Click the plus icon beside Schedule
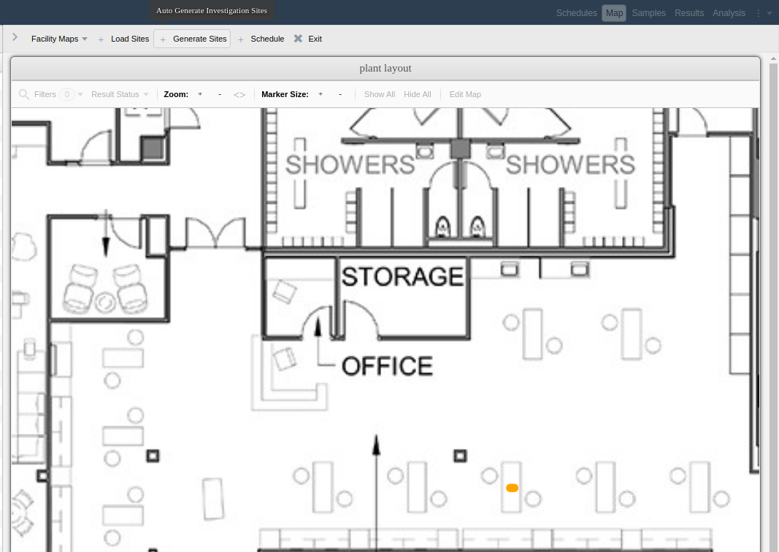Screen dimensions: 779x552 240,39
